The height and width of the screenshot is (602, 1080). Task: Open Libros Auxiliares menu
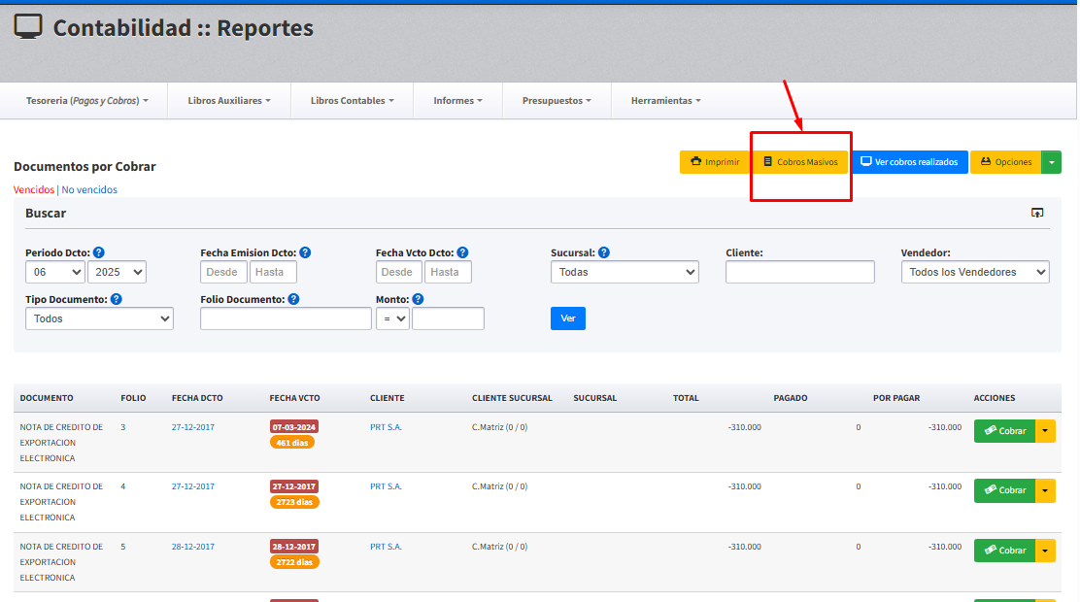pos(229,101)
